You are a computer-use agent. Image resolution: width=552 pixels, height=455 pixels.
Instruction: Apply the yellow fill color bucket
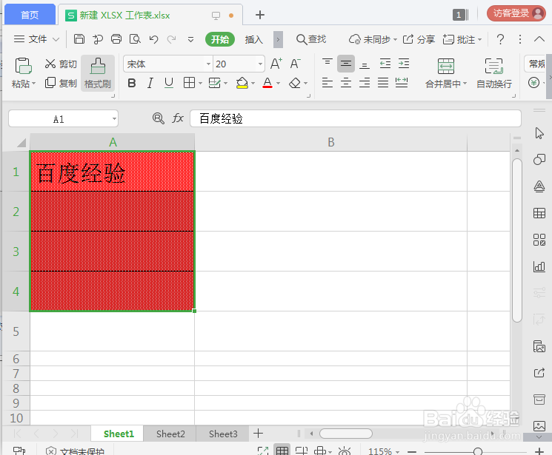(242, 83)
